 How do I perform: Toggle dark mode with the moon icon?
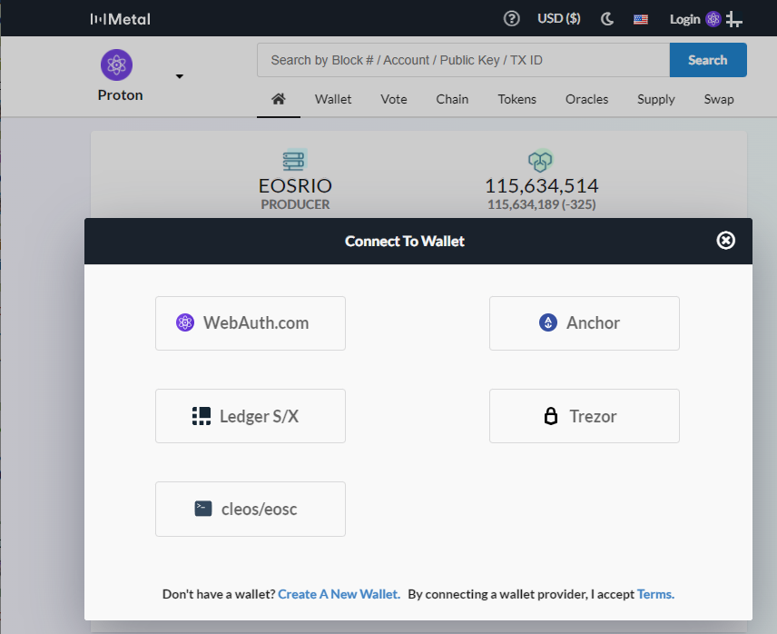607,19
